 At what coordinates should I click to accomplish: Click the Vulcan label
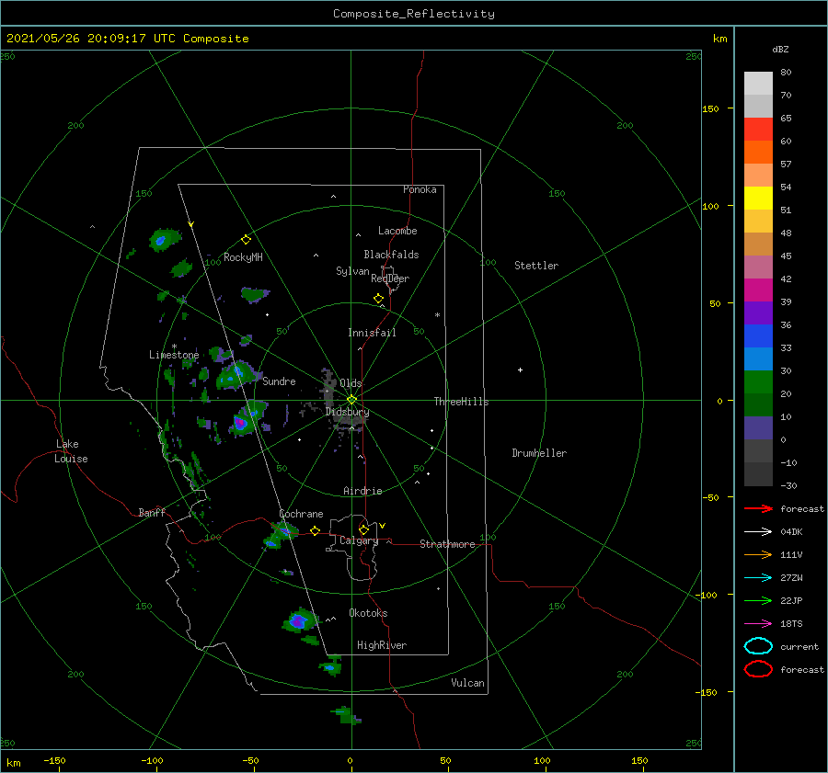click(467, 683)
